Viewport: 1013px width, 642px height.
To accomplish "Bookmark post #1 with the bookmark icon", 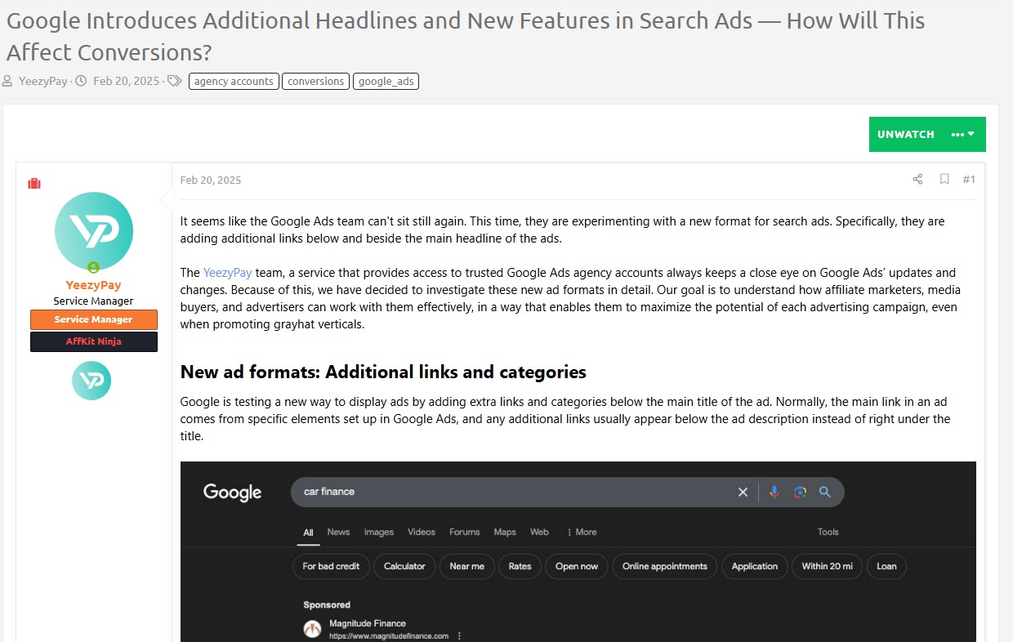I will tap(944, 179).
